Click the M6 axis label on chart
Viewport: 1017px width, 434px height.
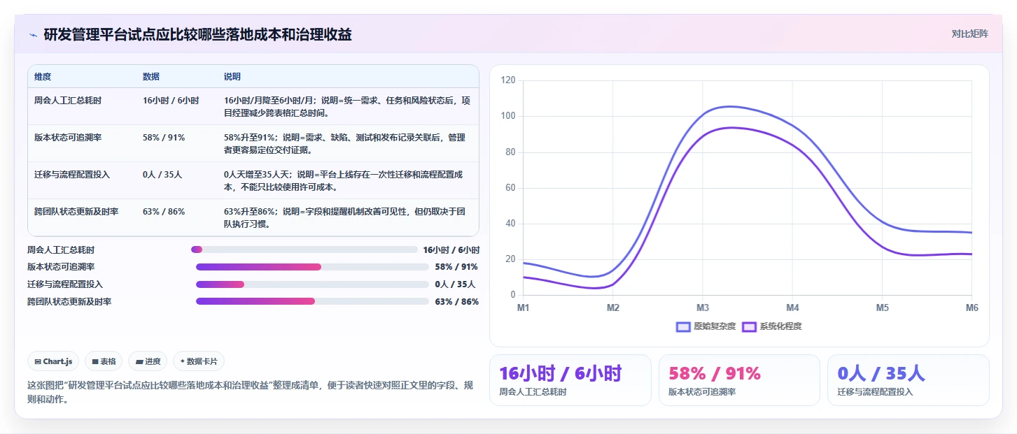tap(972, 308)
